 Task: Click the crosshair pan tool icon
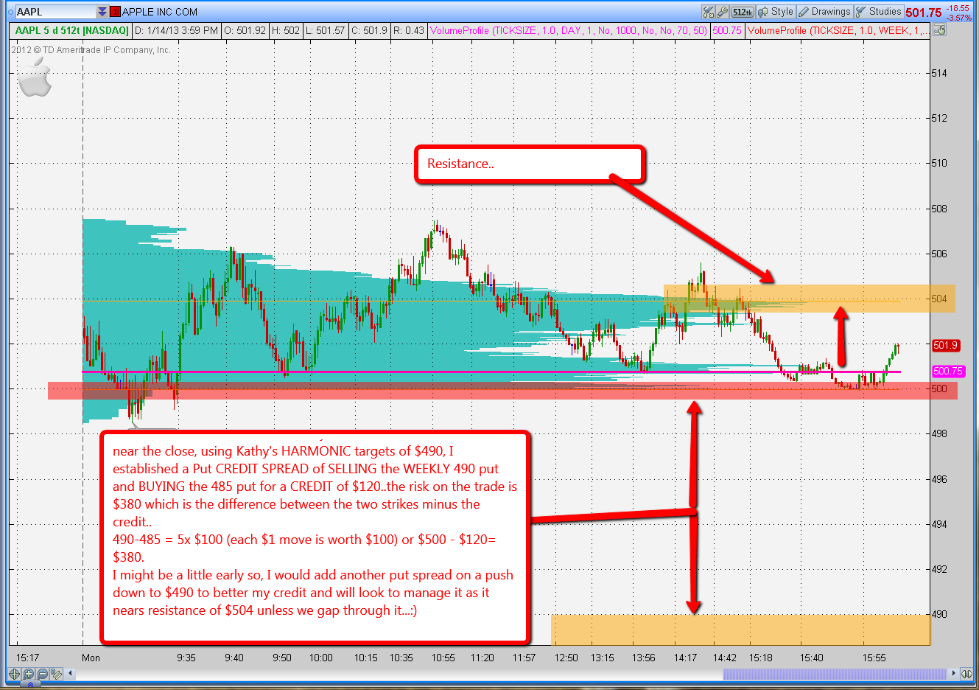coord(14,674)
